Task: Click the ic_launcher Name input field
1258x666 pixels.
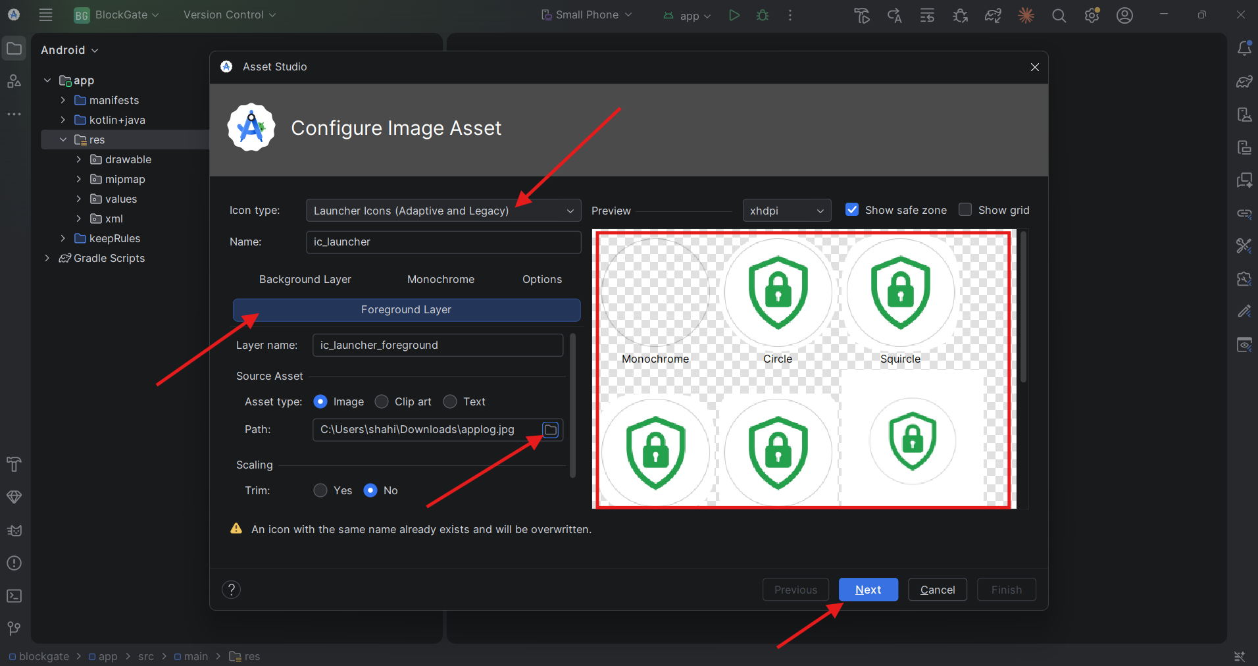Action: 443,242
